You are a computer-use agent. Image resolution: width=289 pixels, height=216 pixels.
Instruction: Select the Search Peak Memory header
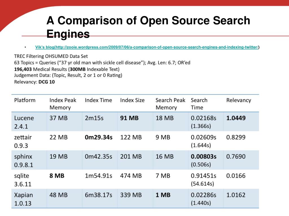170,104
